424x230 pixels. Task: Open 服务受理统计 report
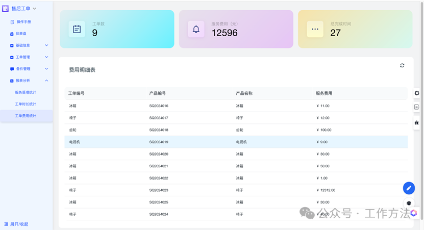click(26, 92)
